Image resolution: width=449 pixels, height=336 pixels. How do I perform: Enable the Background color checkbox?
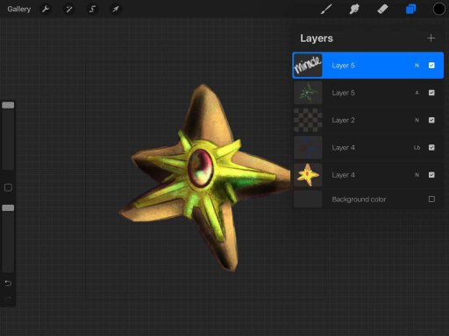tap(431, 199)
